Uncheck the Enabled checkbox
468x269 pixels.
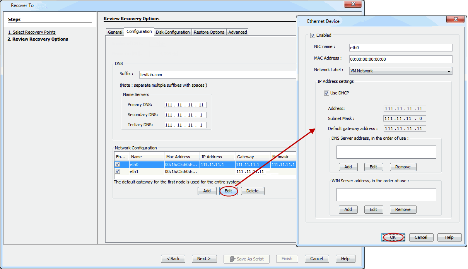pos(313,35)
